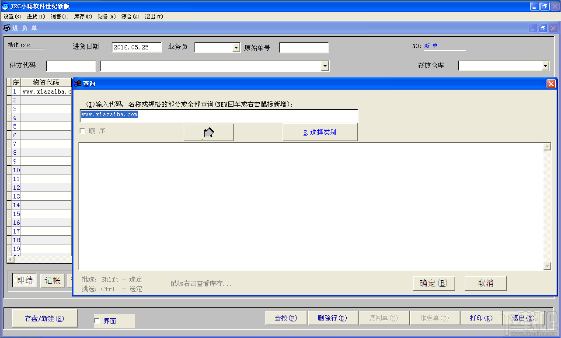Image resolution: width=561 pixels, height=338 pixels.
Task: Click the JXC application icon in title bar
Action: (x=5, y=6)
